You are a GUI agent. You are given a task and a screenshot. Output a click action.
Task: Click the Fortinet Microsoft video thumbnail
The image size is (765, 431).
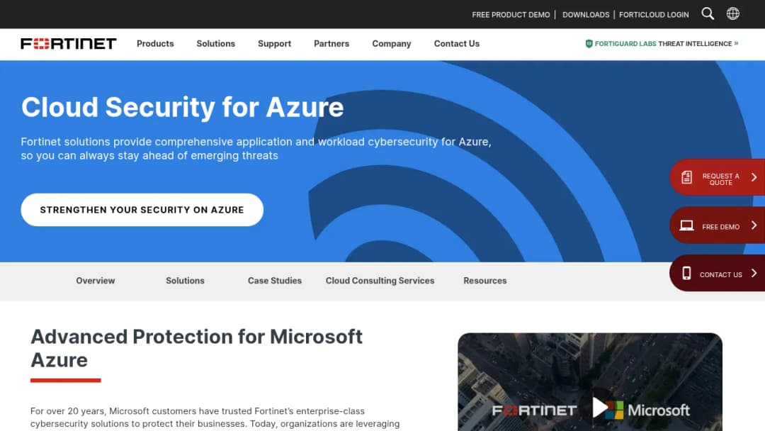point(590,381)
